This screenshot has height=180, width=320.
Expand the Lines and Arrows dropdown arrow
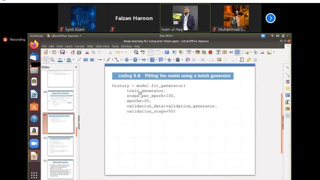coord(104,60)
